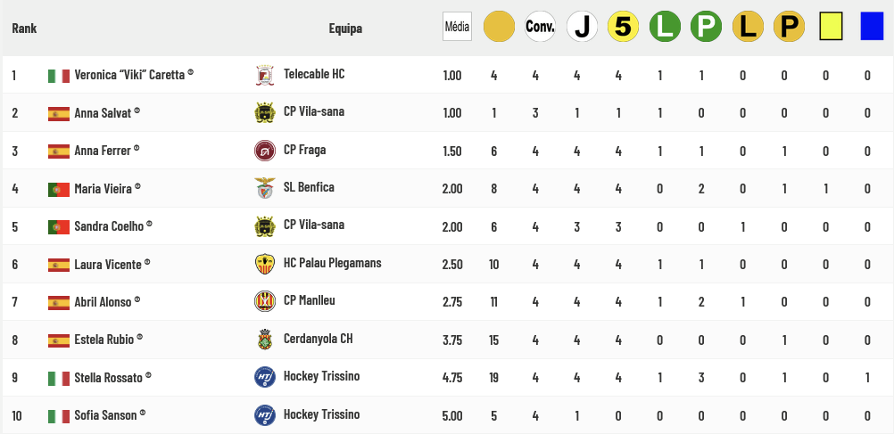Sort by the Média column header

click(457, 27)
